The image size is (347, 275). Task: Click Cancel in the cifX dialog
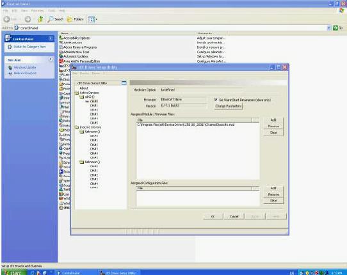click(234, 216)
